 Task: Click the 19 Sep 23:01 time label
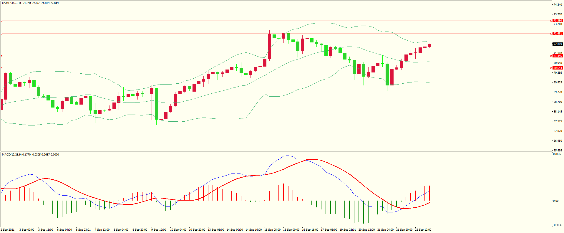tap(348, 230)
